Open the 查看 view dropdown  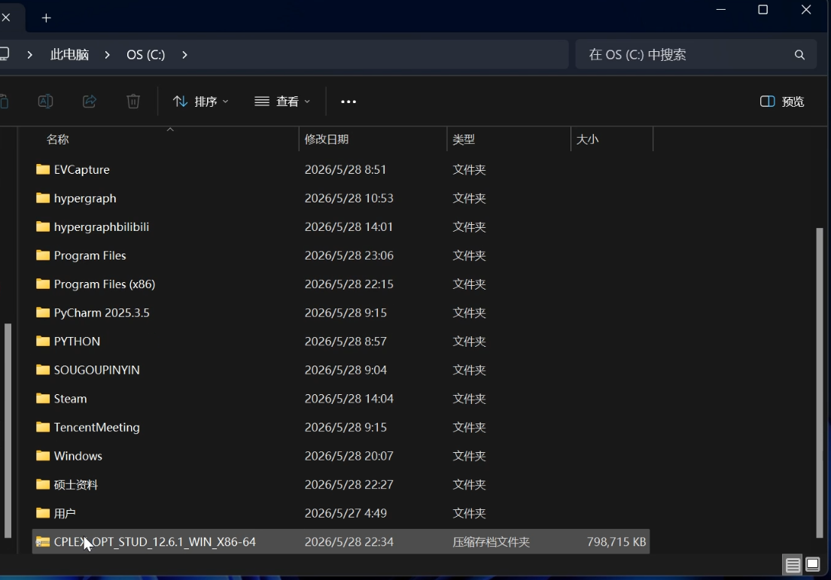click(x=282, y=101)
